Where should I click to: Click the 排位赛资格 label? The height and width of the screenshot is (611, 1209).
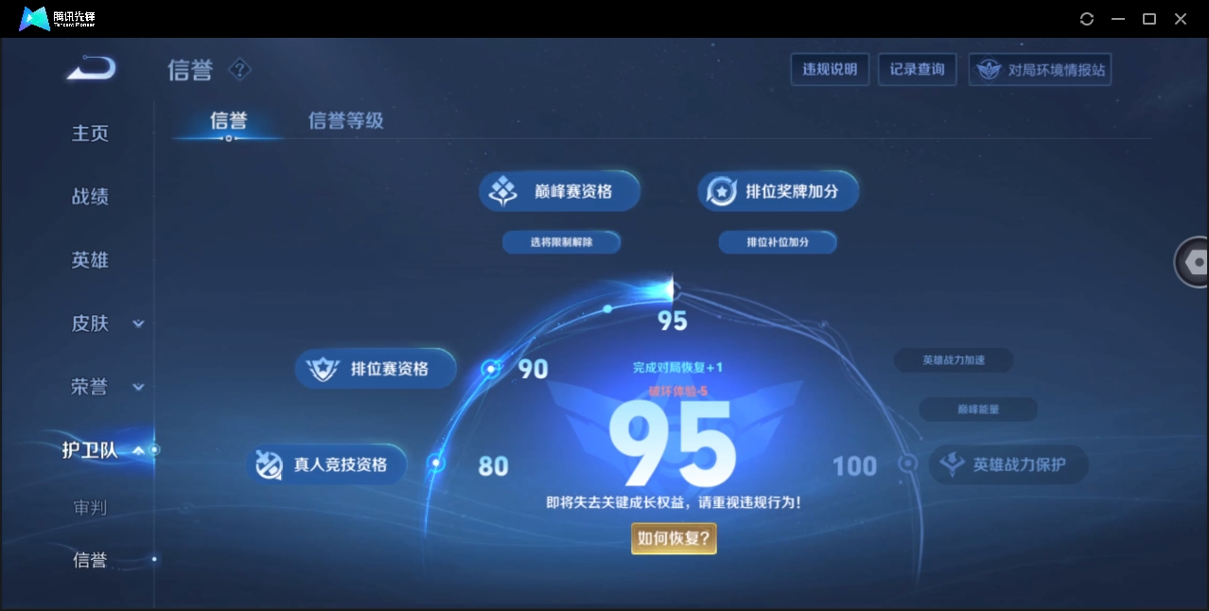tap(390, 369)
